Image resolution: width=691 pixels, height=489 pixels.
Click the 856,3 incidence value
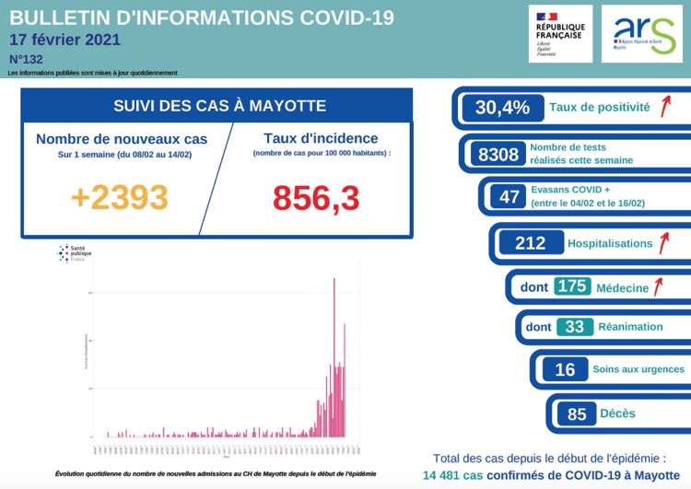click(316, 198)
